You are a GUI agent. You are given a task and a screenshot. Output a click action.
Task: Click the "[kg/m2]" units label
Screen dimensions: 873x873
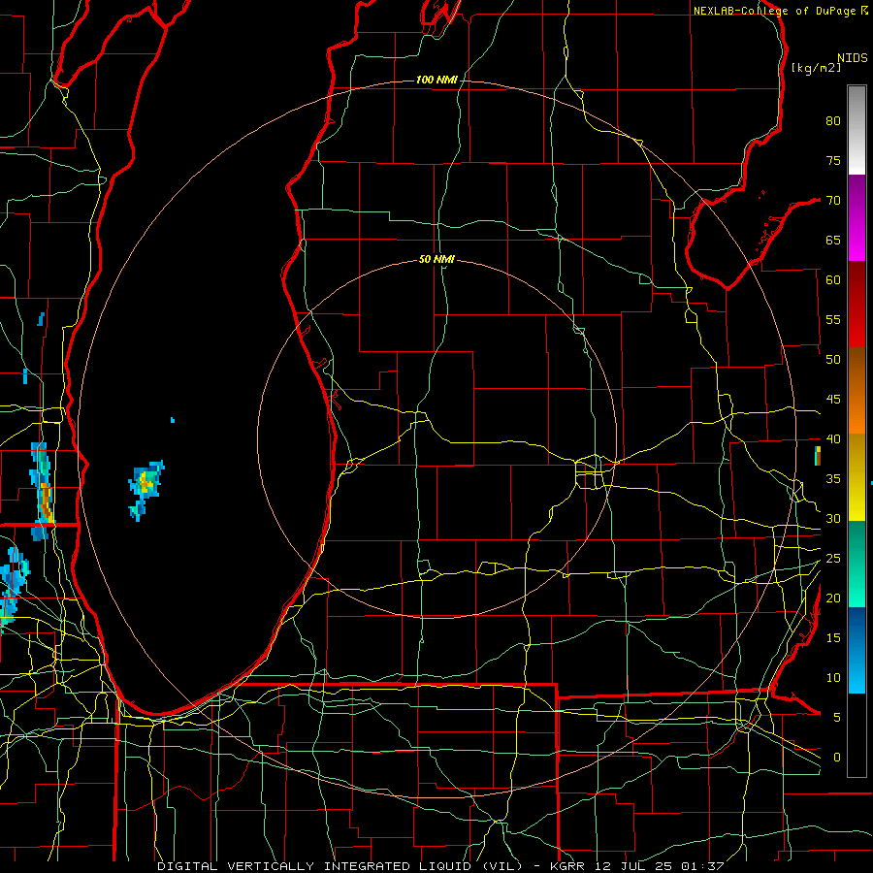click(x=816, y=68)
